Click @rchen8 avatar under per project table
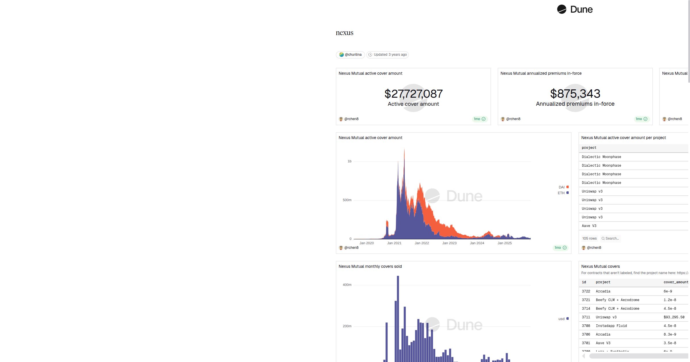The image size is (690, 362). point(584,248)
